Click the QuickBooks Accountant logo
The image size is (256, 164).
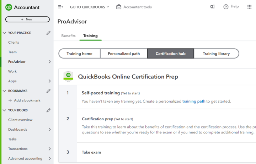tap(10, 7)
